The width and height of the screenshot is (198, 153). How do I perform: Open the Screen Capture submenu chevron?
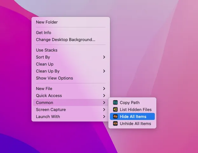pyautogui.click(x=104, y=110)
